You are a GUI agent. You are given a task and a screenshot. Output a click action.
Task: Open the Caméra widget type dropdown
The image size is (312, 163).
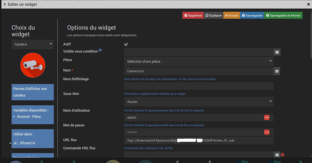pos(33,44)
